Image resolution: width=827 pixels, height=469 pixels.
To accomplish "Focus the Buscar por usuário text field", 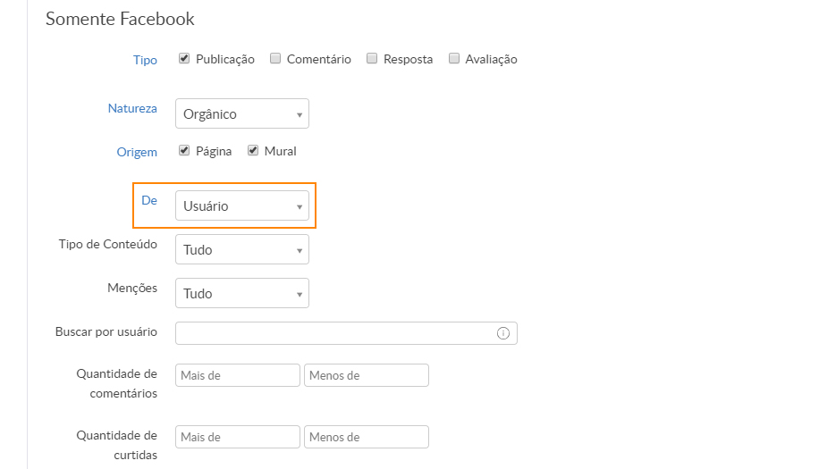I will click(335, 333).
